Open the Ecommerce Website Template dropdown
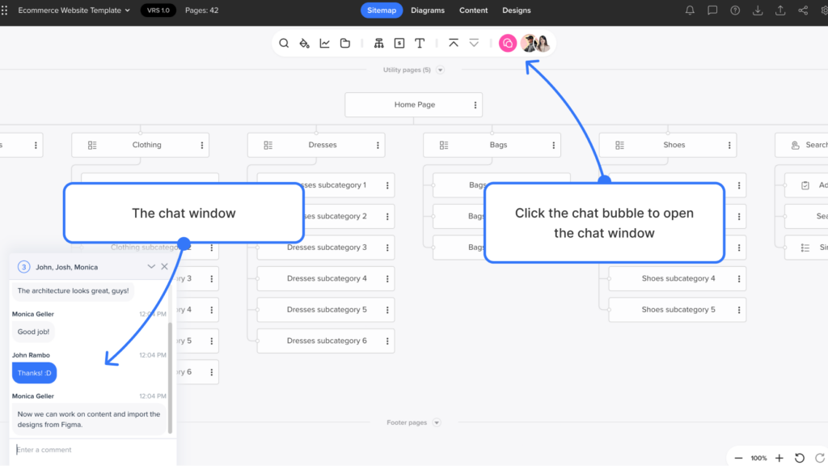This screenshot has height=466, width=828. point(125,11)
